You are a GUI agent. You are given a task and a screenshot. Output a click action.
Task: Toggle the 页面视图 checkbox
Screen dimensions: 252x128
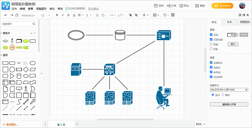(x=211, y=39)
